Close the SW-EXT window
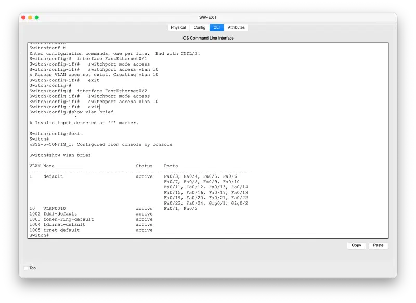This screenshot has height=303, width=416. pyautogui.click(x=23, y=18)
